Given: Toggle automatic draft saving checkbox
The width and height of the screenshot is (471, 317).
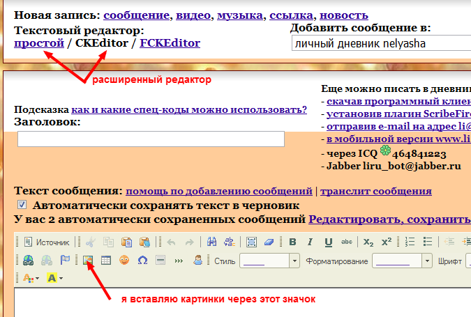Looking at the screenshot, I should point(22,206).
